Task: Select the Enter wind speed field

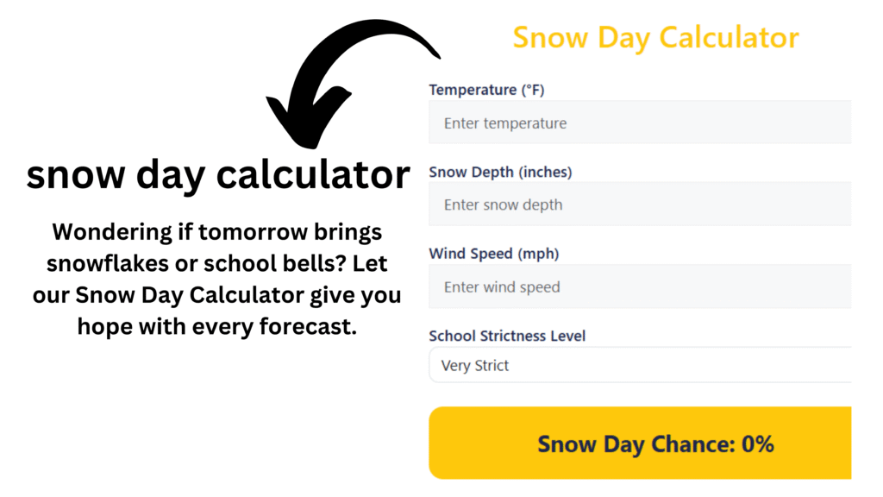Action: (640, 286)
